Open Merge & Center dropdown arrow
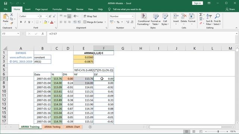 coord(105,22)
